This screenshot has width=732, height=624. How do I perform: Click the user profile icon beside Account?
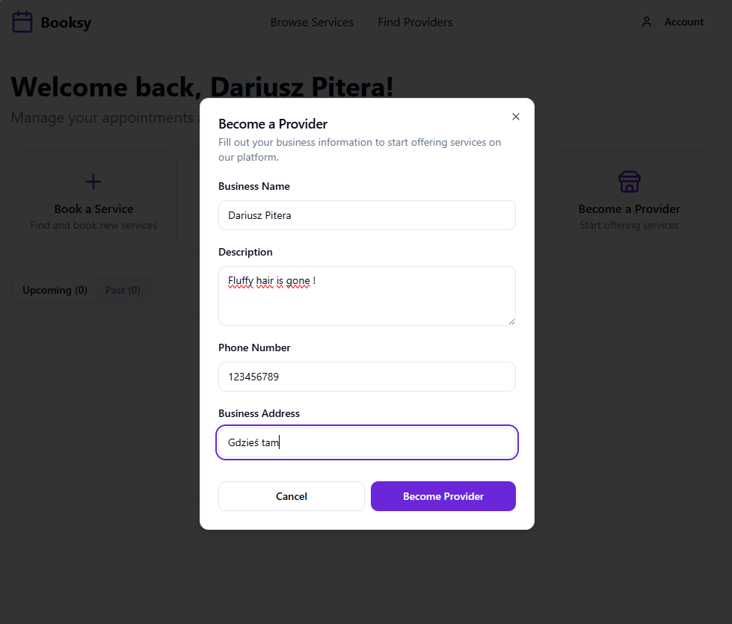pyautogui.click(x=647, y=22)
